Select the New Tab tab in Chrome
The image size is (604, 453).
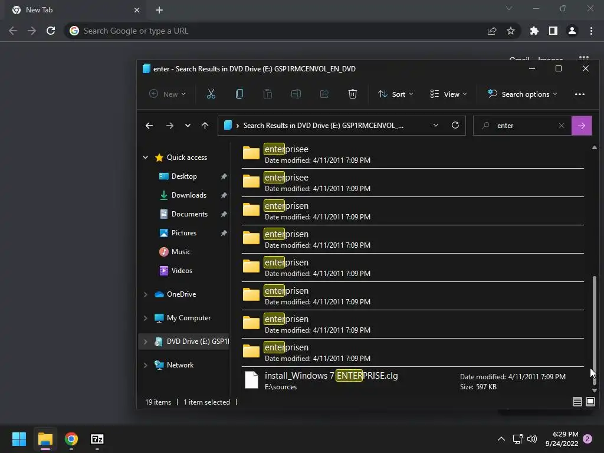75,10
